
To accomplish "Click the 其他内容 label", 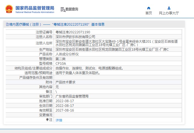I will pos(46,87).
